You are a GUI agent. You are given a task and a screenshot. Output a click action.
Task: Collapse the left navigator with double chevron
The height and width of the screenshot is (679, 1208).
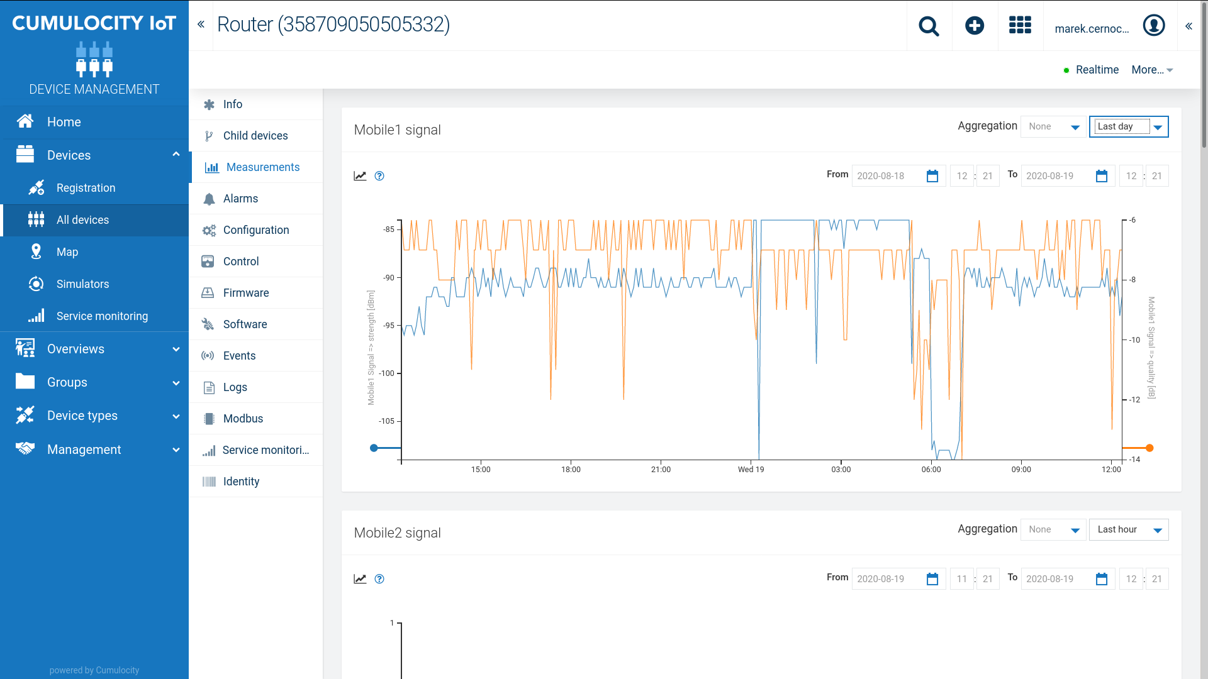pyautogui.click(x=201, y=25)
